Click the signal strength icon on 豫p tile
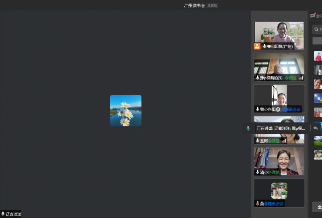This screenshot has width=322, height=218. [301, 78]
